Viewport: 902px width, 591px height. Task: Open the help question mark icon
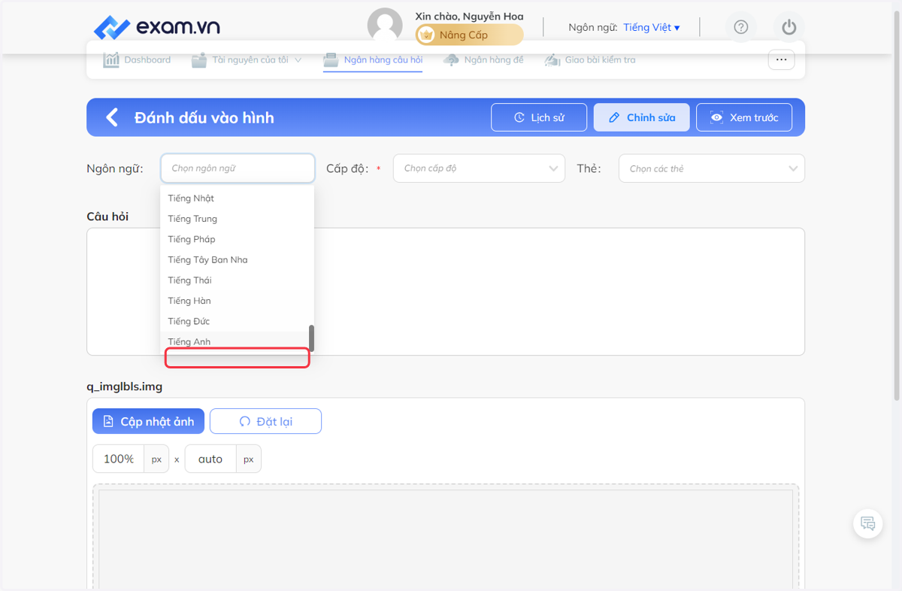[741, 27]
